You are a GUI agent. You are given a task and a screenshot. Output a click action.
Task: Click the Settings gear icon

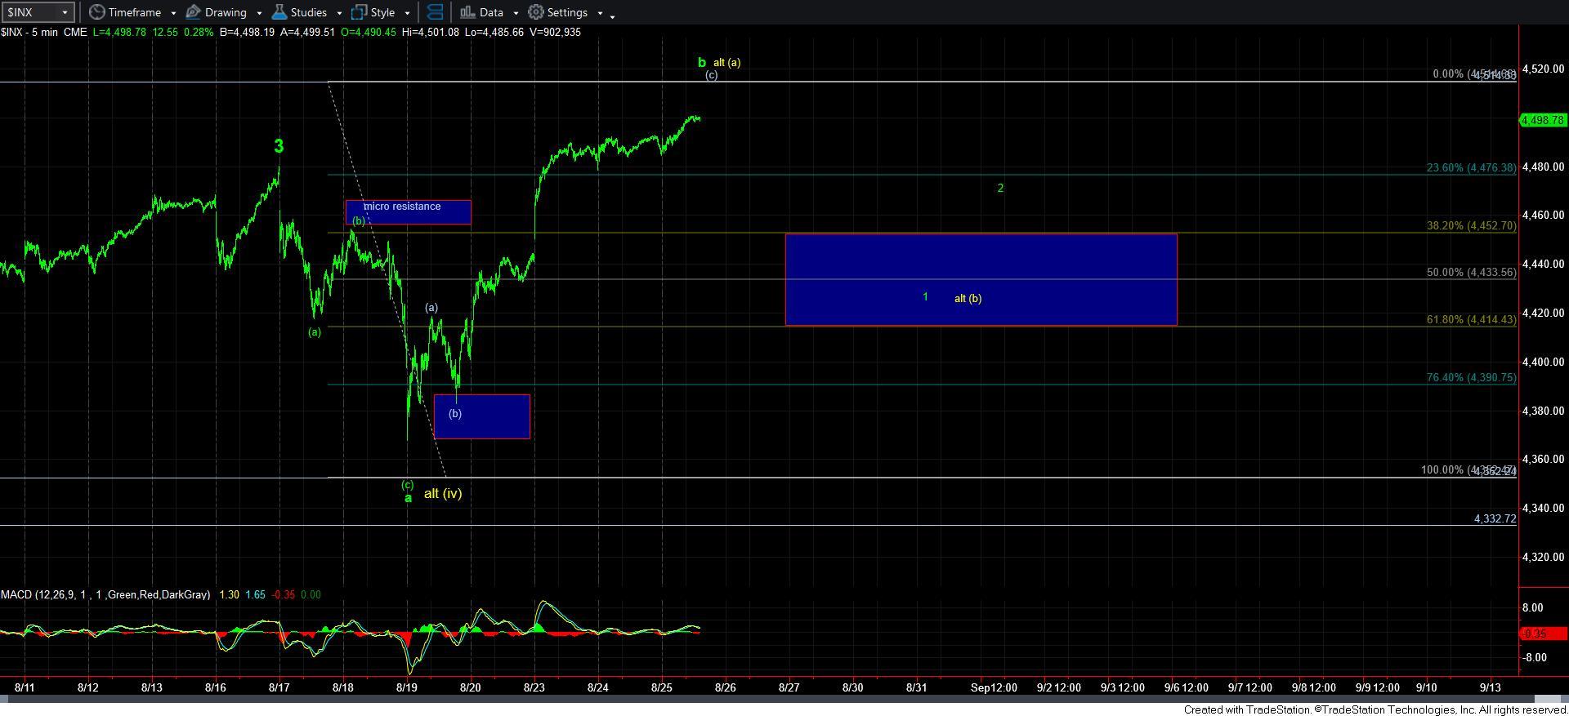[536, 12]
